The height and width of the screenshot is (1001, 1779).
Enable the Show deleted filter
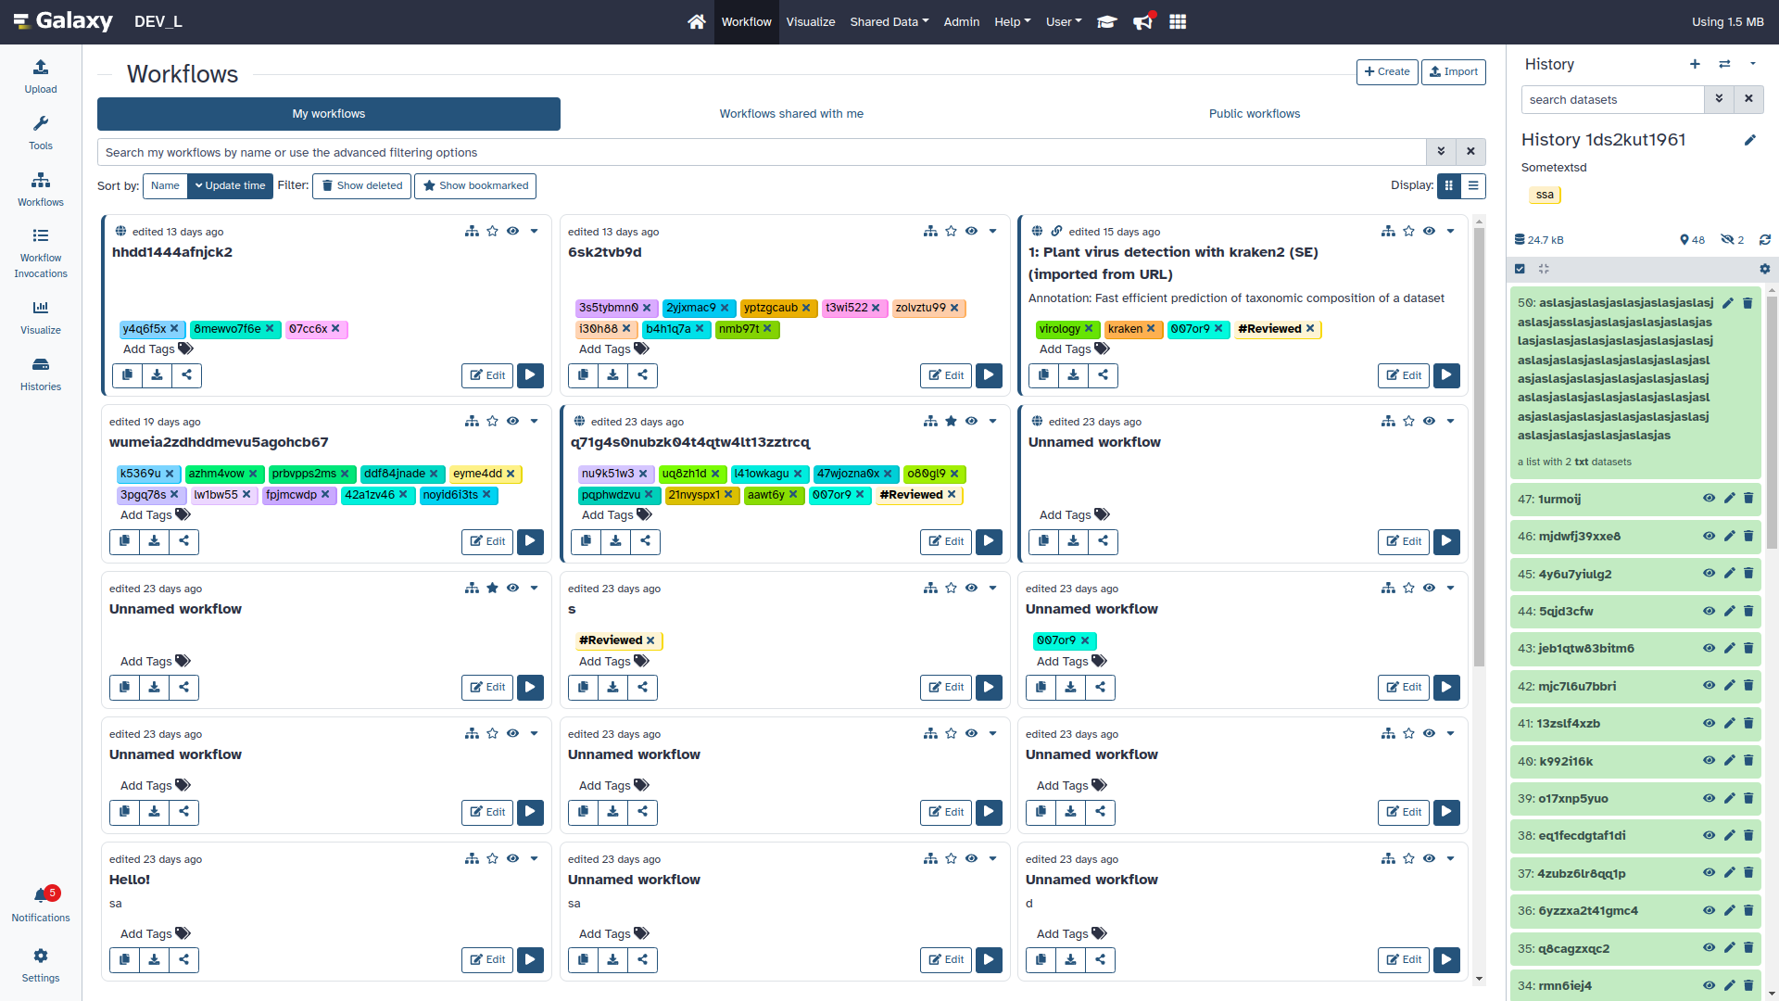361,185
